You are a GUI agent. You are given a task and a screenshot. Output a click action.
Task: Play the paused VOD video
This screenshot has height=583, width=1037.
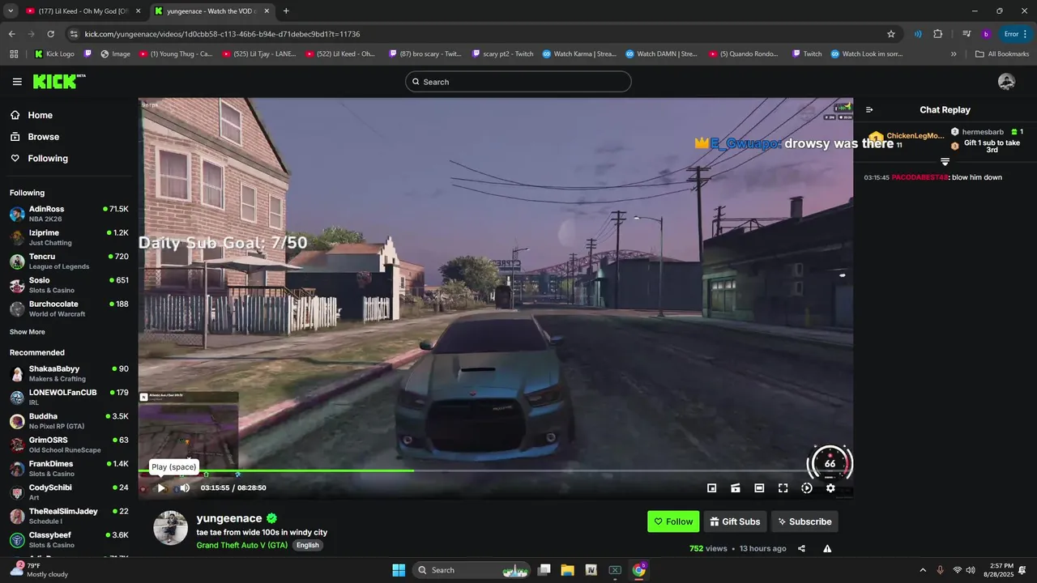click(x=161, y=487)
